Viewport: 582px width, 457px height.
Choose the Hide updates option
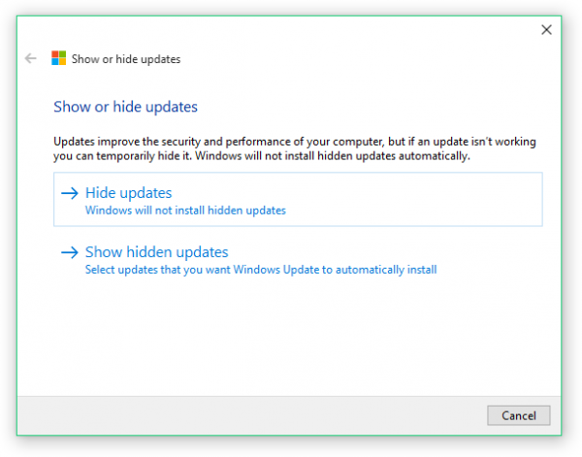point(129,193)
